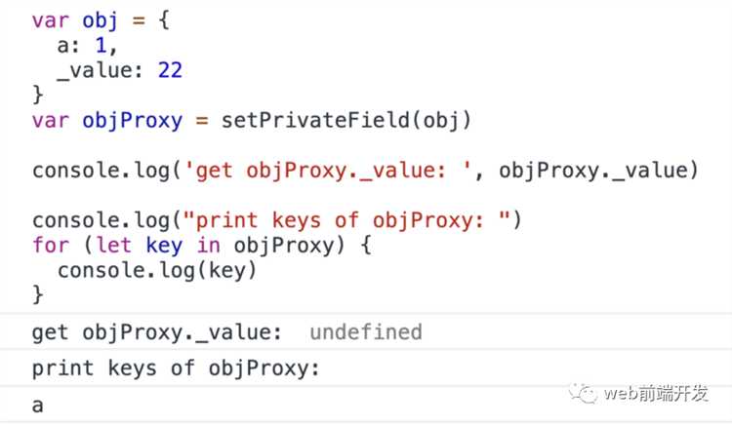The image size is (732, 425).
Task: Click the WeChat logo icon in watermark
Action: coord(583,394)
